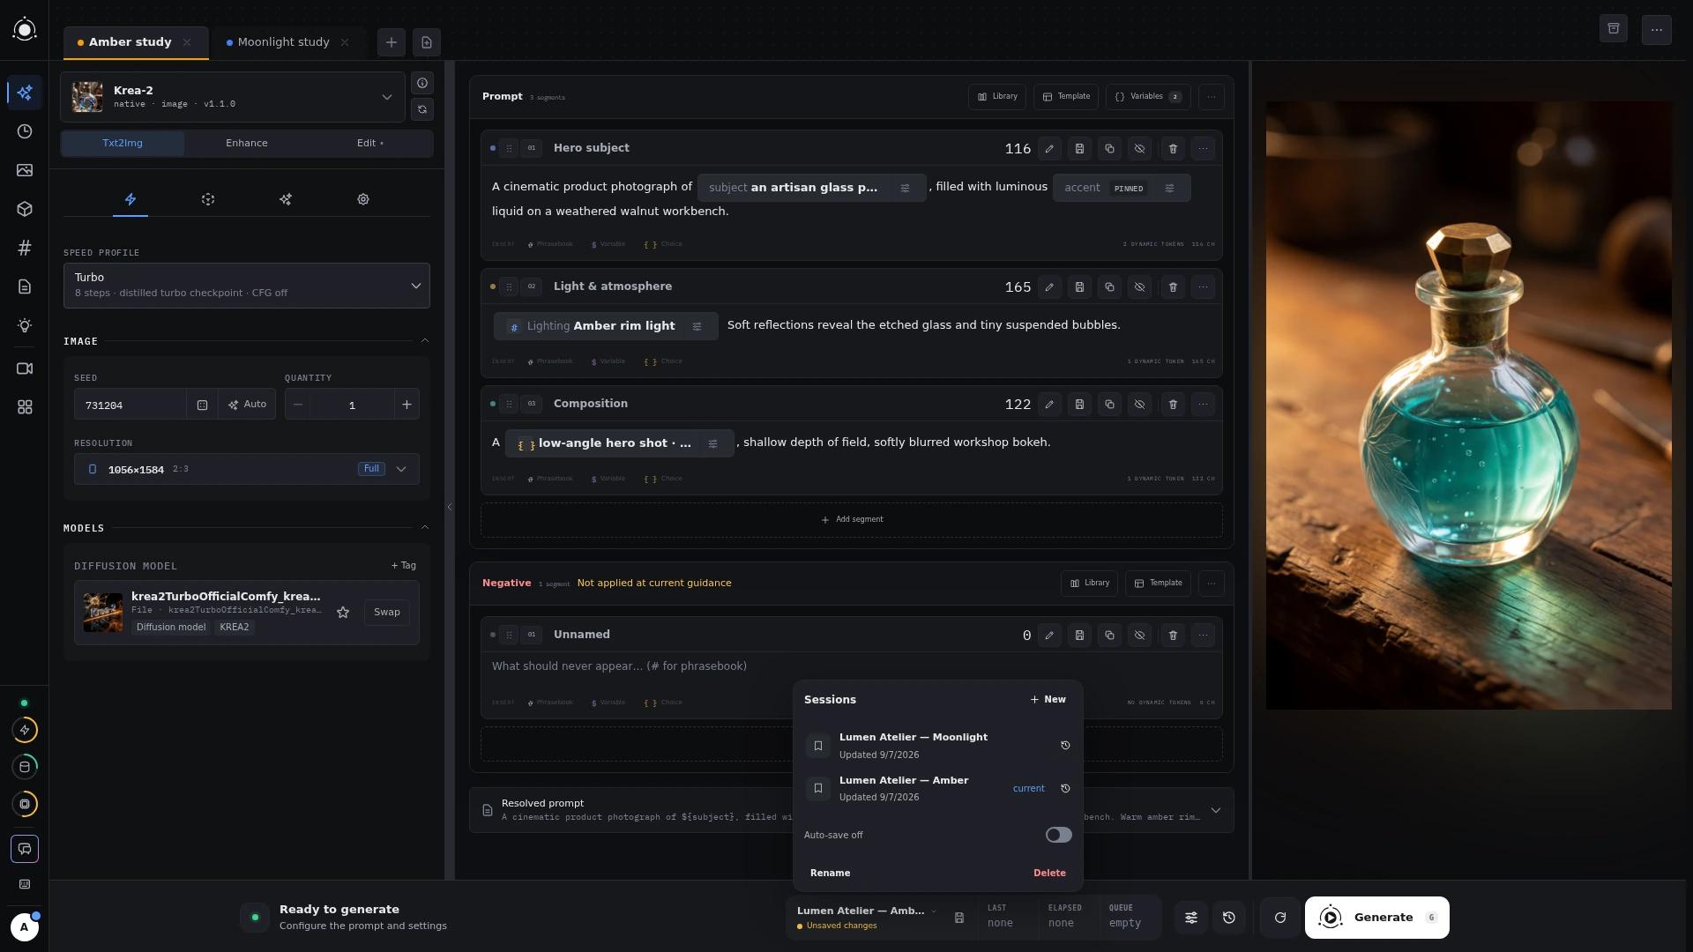Image resolution: width=1693 pixels, height=952 pixels.
Task: Click the Seed input field
Action: pos(131,405)
